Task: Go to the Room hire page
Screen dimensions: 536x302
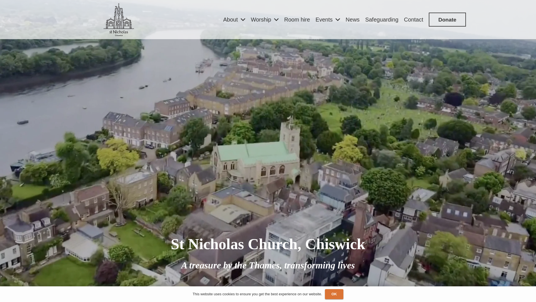Action: [x=297, y=20]
